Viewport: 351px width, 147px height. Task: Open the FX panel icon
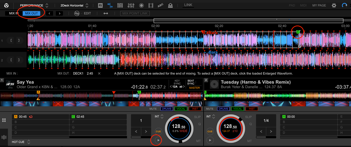point(100,5)
